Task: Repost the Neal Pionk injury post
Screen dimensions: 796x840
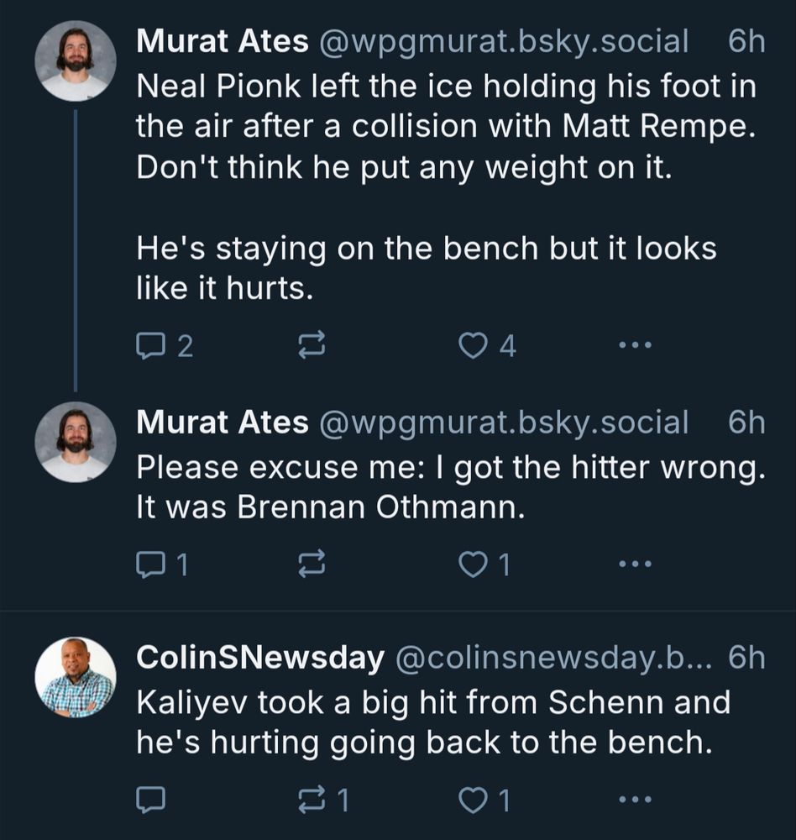Action: [312, 342]
